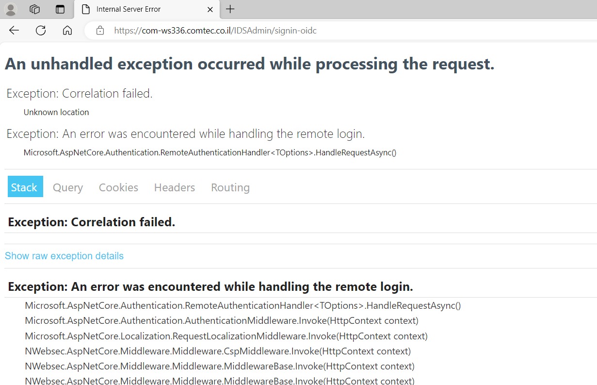
Task: Open the browser profile avatar
Action: [x=10, y=9]
